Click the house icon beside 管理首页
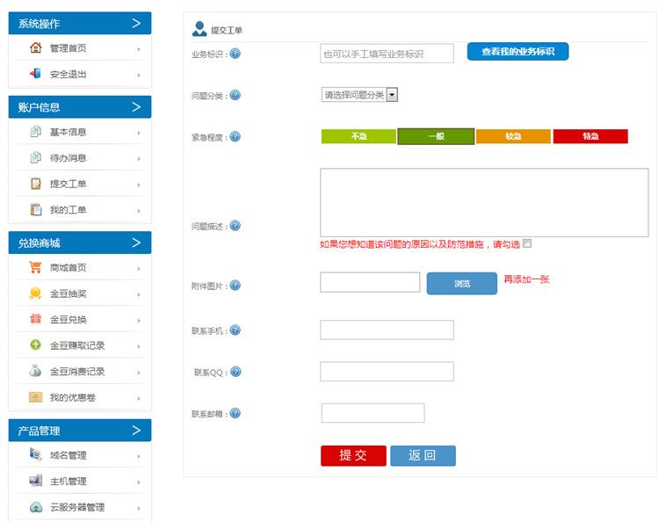 pos(36,47)
